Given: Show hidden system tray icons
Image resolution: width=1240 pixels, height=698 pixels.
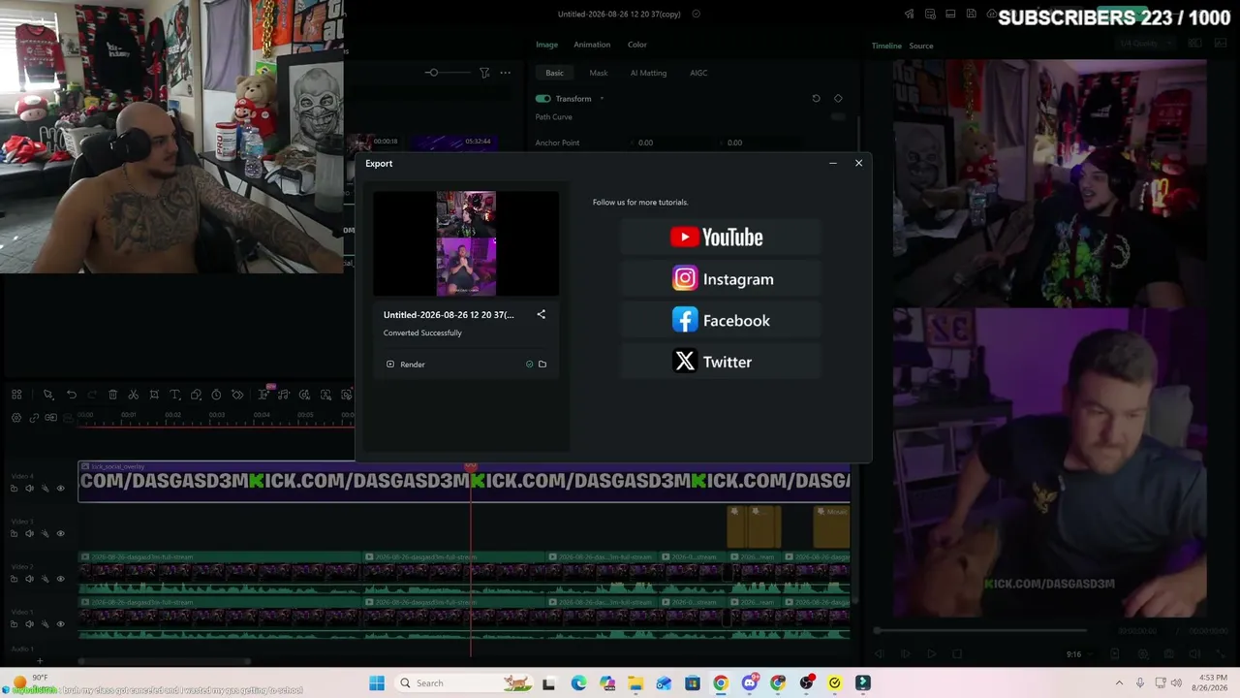Looking at the screenshot, I should click(1119, 683).
